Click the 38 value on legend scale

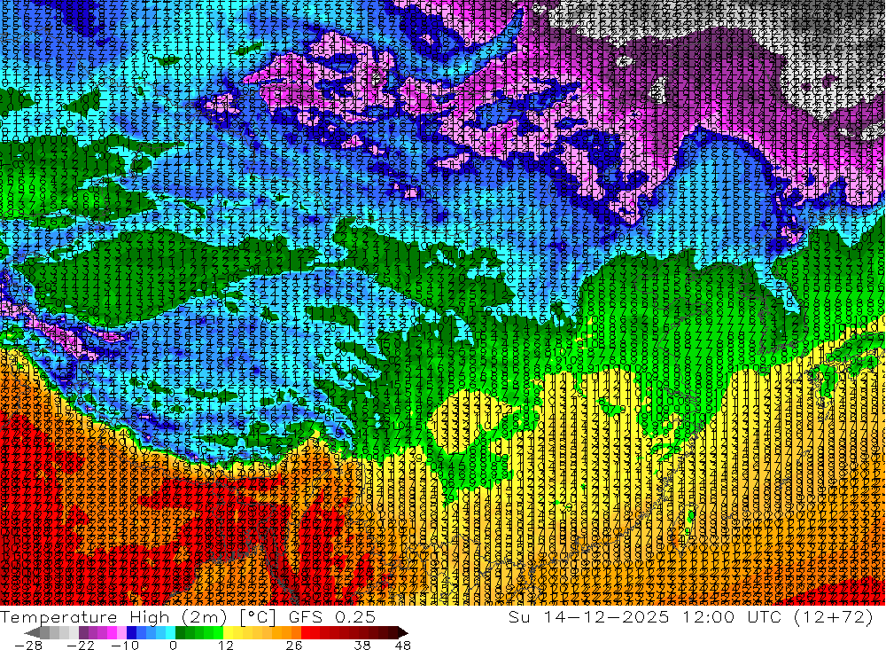point(362,645)
